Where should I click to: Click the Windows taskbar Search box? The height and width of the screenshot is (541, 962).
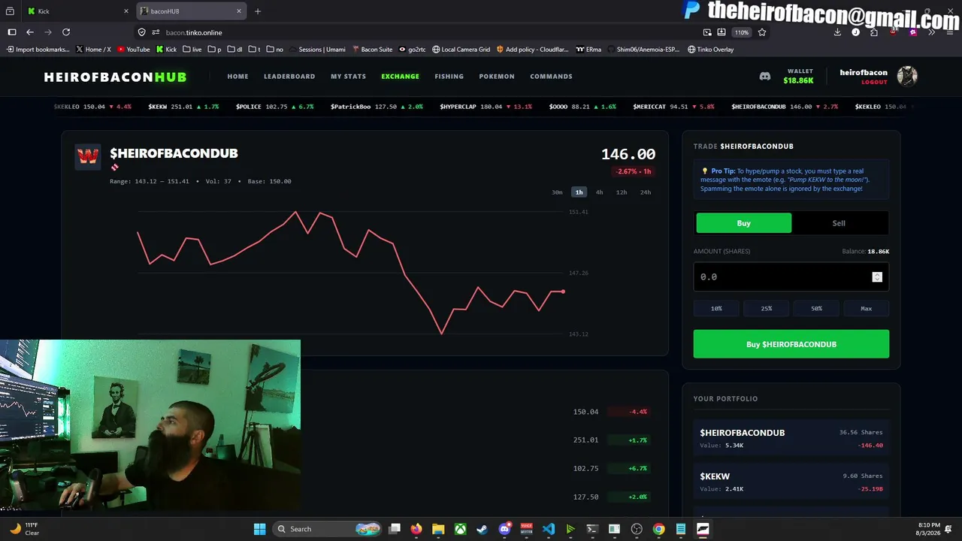(326, 529)
